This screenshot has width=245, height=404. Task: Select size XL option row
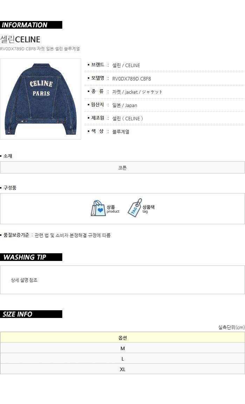pyautogui.click(x=122, y=369)
